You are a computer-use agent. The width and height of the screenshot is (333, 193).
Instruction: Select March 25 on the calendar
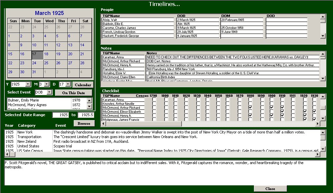(49, 64)
